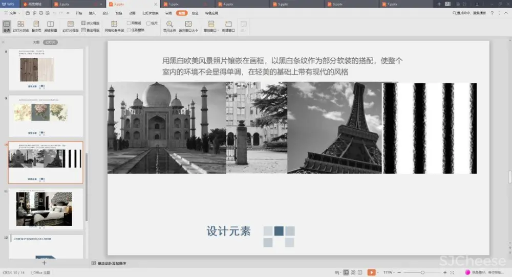Open the Design (设计) ribbon tab
This screenshot has height=277, width=512.
[105, 13]
